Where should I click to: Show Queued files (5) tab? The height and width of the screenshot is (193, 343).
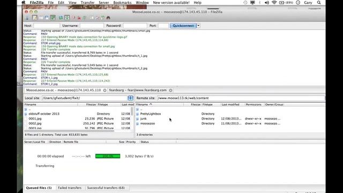(39, 188)
